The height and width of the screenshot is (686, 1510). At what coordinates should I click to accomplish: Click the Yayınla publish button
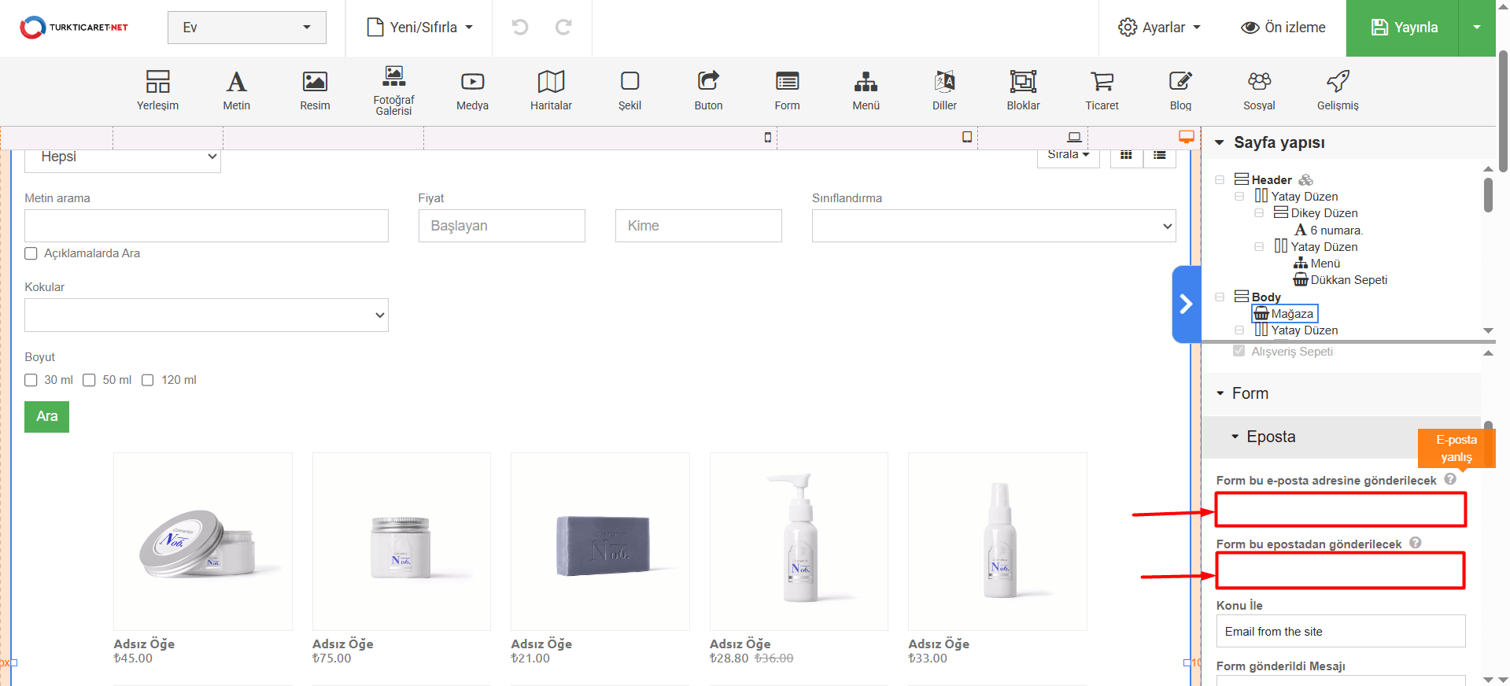click(1403, 28)
